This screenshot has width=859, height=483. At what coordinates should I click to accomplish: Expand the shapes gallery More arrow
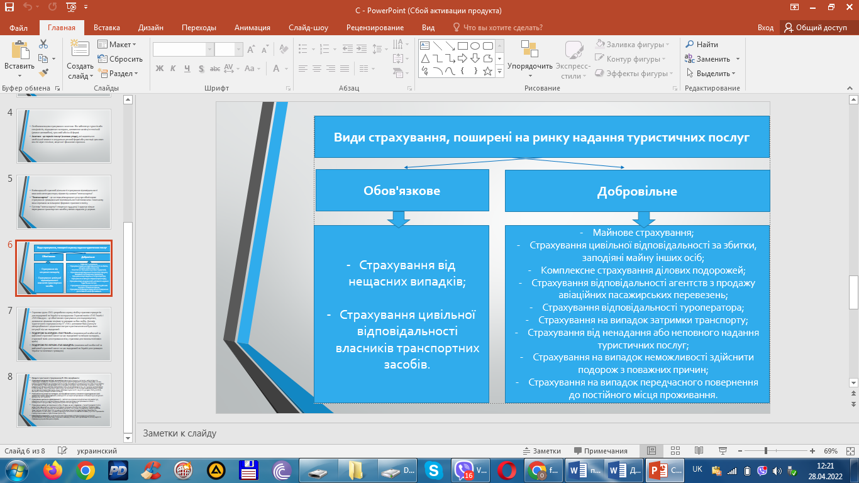499,72
